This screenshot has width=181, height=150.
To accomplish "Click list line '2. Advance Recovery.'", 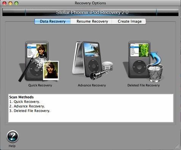I will (x=27, y=106).
